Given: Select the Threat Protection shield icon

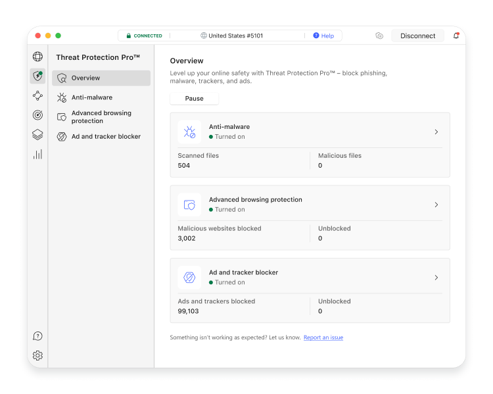Looking at the screenshot, I should coord(37,76).
